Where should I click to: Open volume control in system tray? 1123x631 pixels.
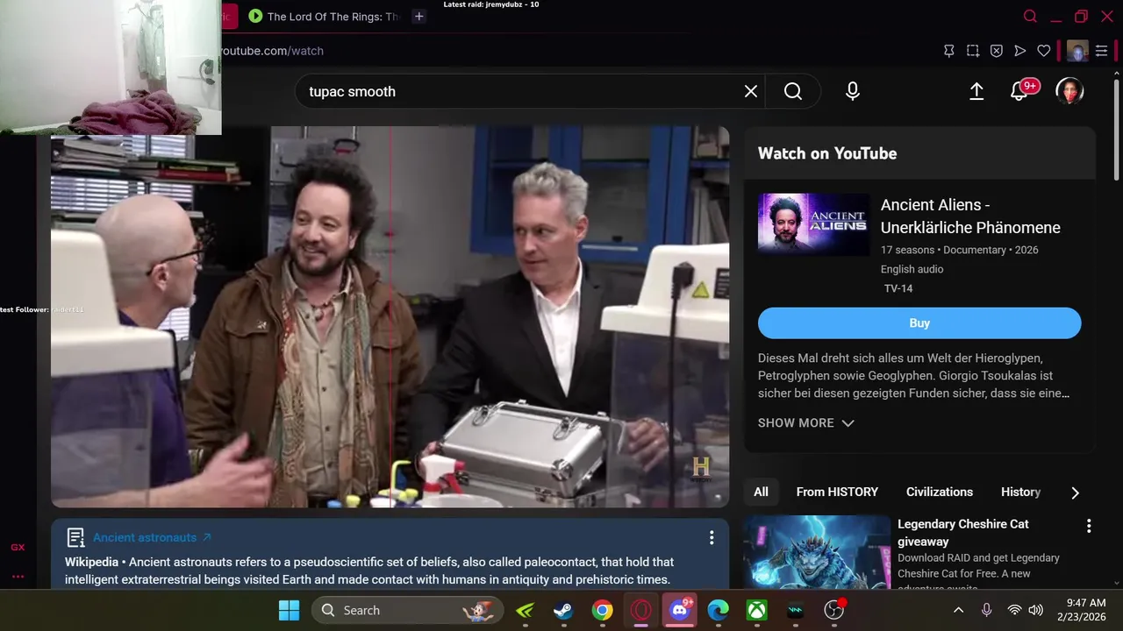tap(1035, 610)
